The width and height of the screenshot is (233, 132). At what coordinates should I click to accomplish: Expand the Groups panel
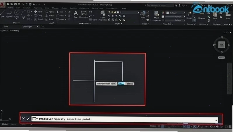(x=191, y=24)
